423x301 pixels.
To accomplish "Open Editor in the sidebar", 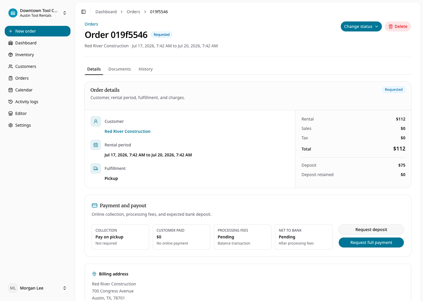I will click(38, 113).
